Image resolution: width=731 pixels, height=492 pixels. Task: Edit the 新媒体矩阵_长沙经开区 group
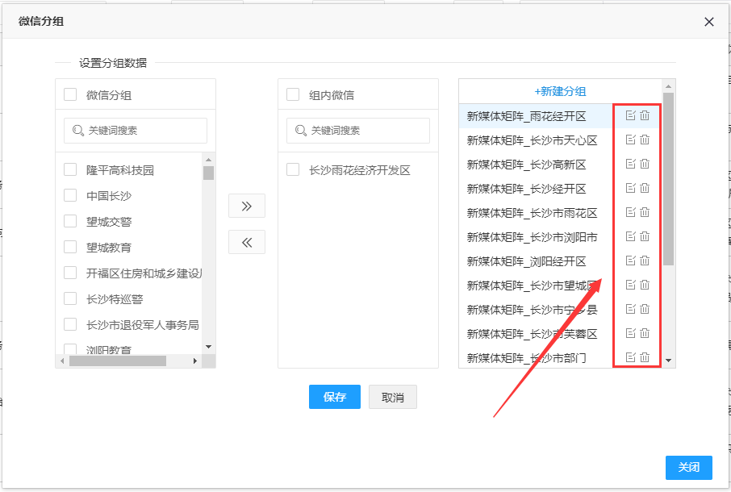point(631,188)
